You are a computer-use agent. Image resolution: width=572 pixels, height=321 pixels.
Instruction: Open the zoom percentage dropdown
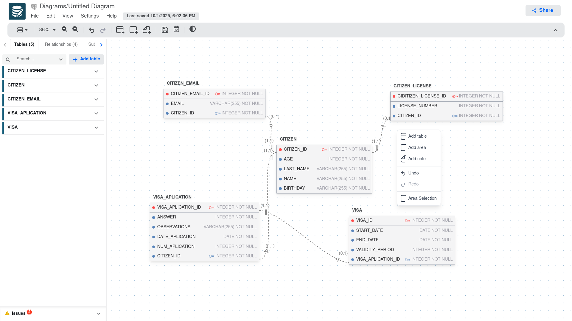47,29
